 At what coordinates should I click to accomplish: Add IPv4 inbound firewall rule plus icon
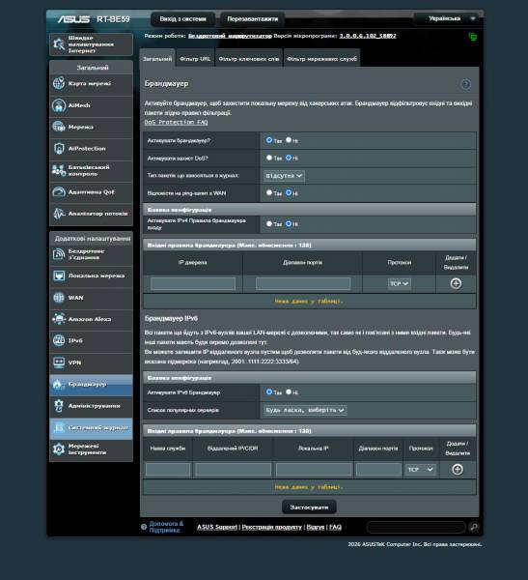[x=456, y=283]
